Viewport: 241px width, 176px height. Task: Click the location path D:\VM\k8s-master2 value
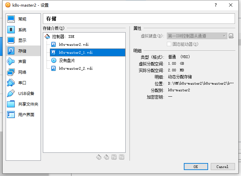pos(201,83)
